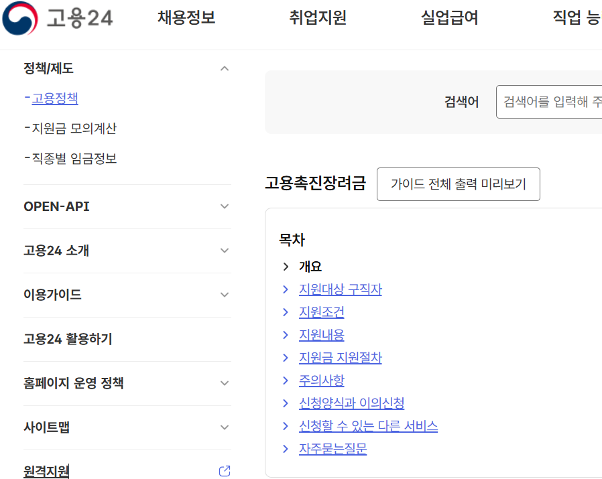Open the 채용정보 menu

[186, 18]
